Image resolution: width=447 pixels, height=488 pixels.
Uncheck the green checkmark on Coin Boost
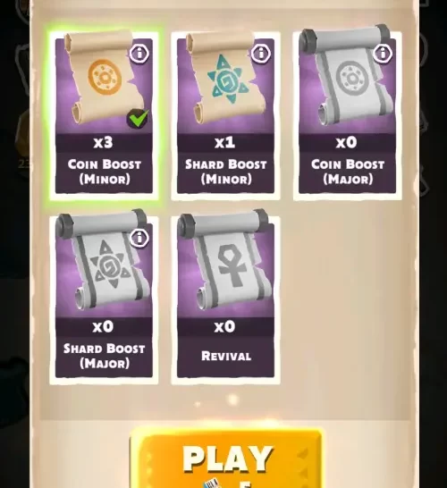click(x=138, y=119)
